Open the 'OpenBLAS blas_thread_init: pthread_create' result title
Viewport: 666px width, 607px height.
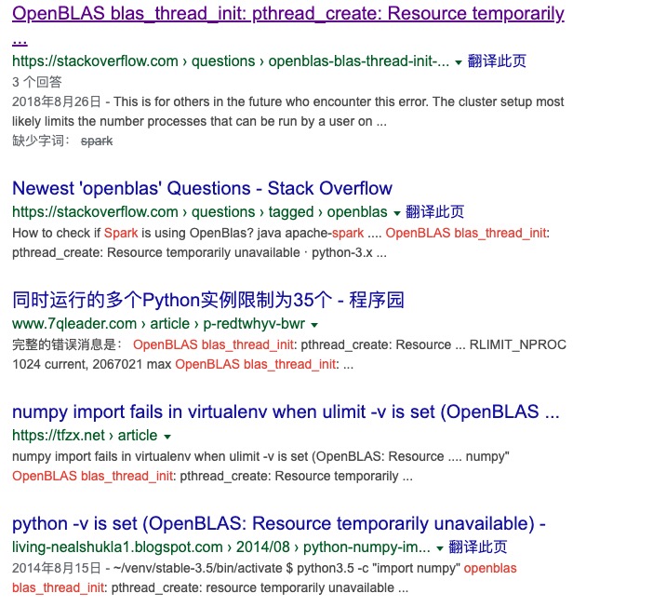point(288,14)
